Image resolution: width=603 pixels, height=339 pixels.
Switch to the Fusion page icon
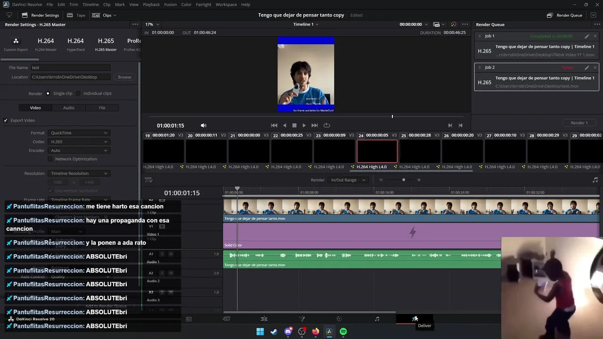click(302, 319)
